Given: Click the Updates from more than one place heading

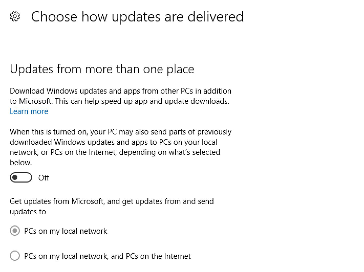Looking at the screenshot, I should tap(102, 69).
